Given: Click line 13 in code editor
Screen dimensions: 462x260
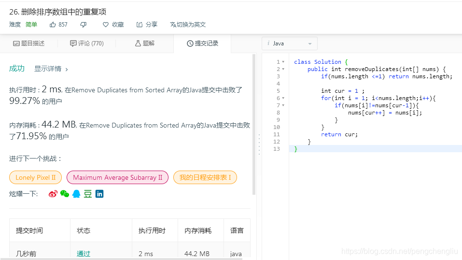Looking at the screenshot, I should pos(376,149).
